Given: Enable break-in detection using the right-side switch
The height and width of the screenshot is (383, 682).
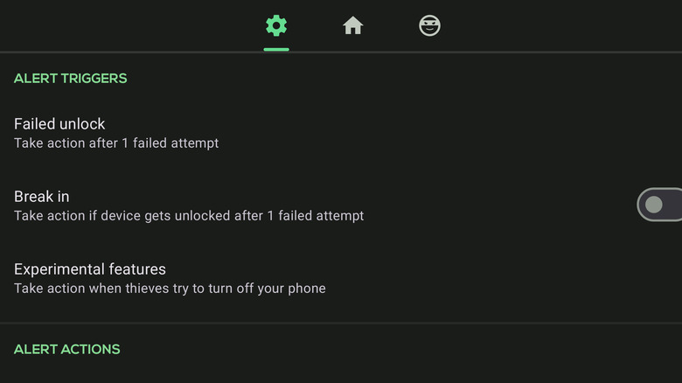Looking at the screenshot, I should [x=660, y=205].
